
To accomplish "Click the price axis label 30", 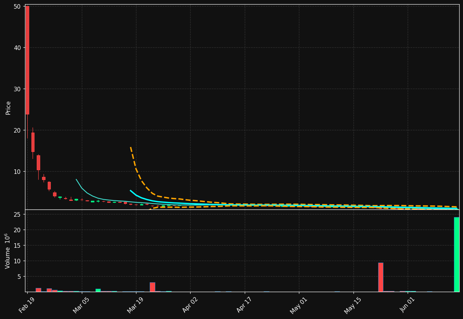I will click(18, 89).
